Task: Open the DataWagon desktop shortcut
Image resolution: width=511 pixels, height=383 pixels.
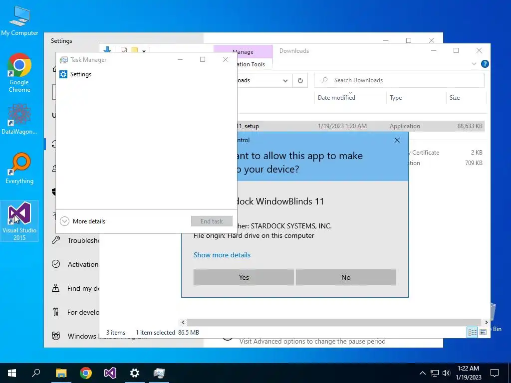Action: coord(19,119)
